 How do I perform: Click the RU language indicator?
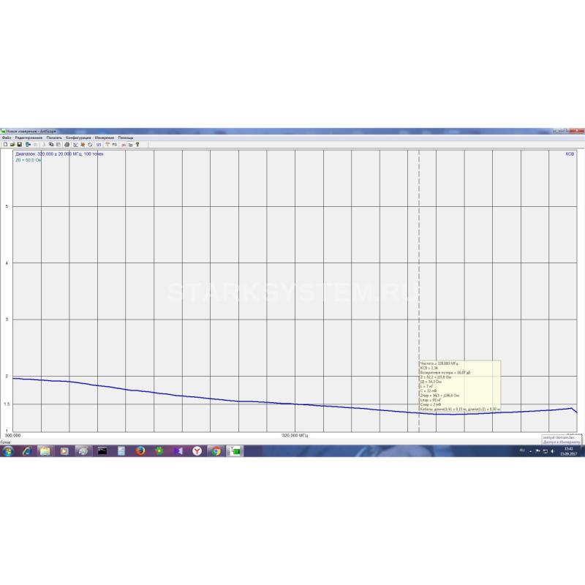[522, 450]
